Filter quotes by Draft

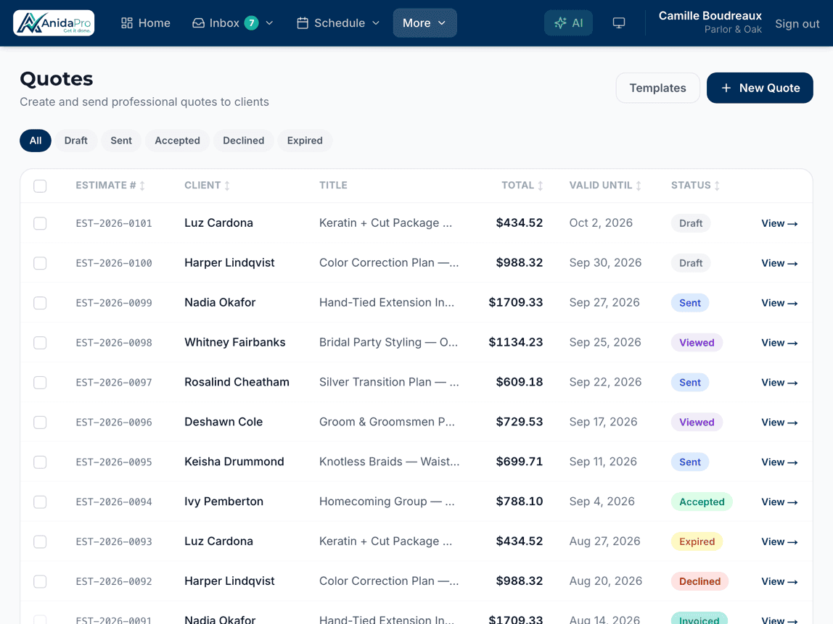tap(76, 141)
